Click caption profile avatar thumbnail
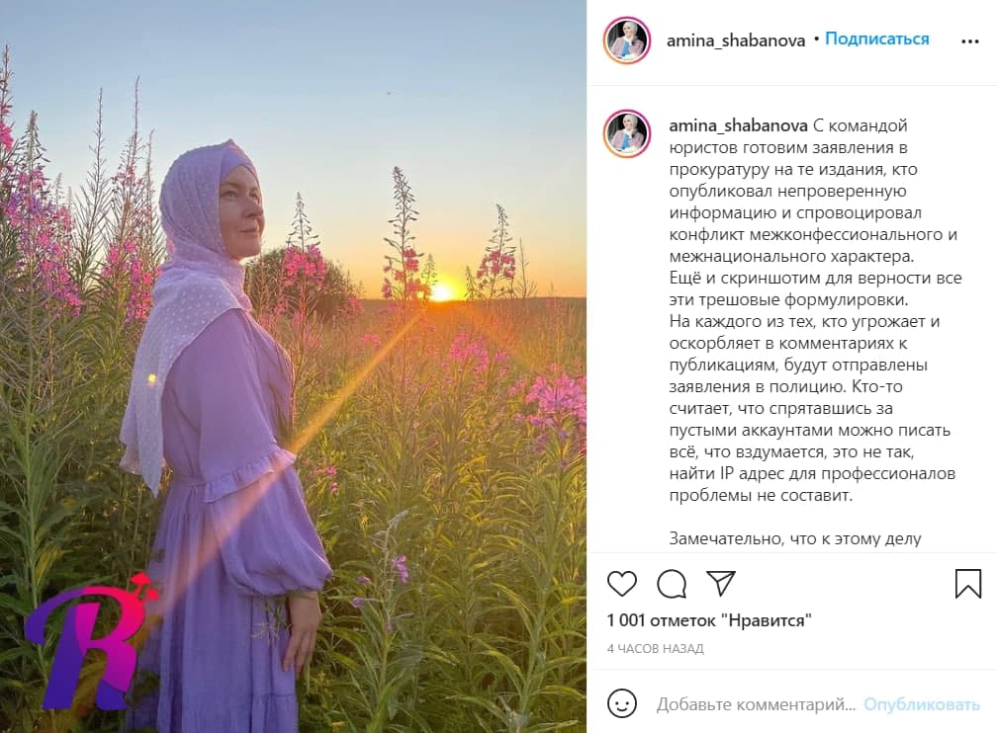Viewport: 997px width, 733px height. click(x=627, y=133)
